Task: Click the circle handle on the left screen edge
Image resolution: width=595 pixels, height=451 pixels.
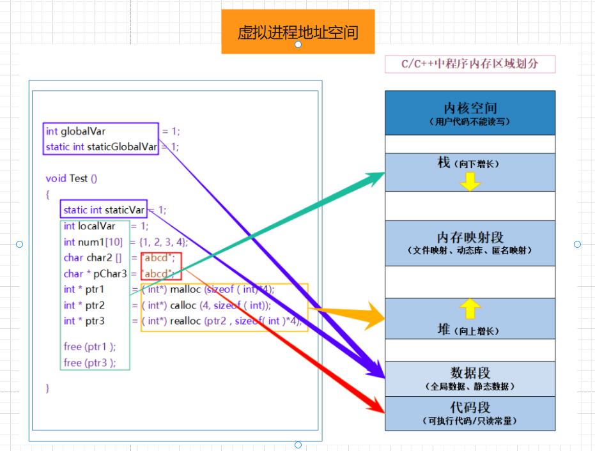Action: [x=19, y=243]
